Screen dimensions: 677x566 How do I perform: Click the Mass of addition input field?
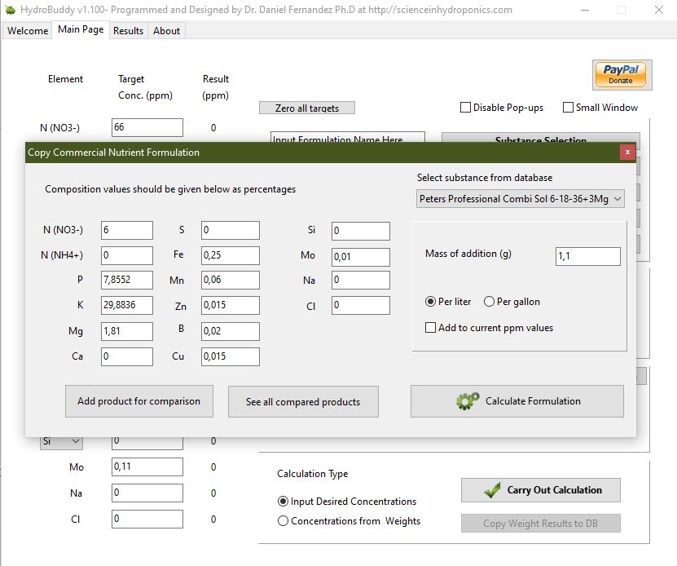pyautogui.click(x=587, y=256)
